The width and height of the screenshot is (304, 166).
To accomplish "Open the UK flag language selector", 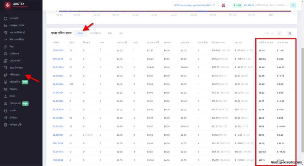I will click(223, 5).
